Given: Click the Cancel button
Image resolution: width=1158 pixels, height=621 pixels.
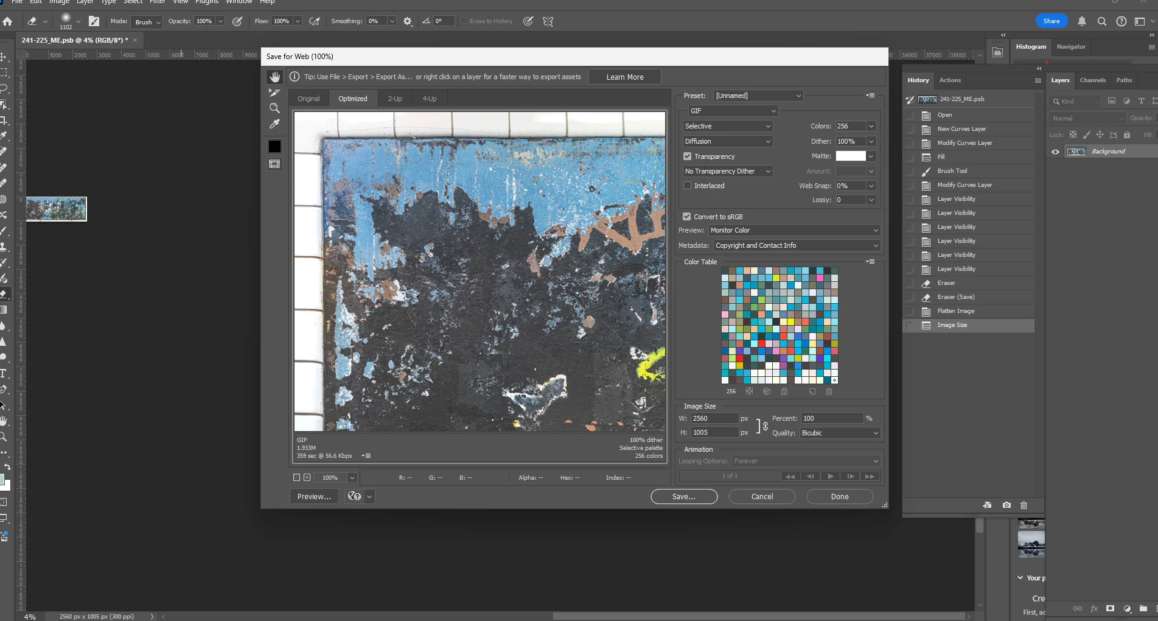Looking at the screenshot, I should [762, 497].
